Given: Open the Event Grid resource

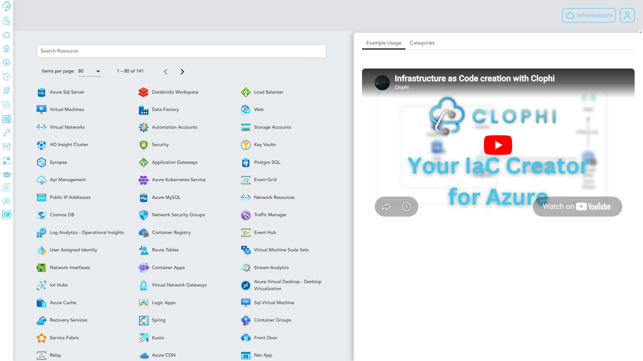Looking at the screenshot, I should [x=265, y=180].
